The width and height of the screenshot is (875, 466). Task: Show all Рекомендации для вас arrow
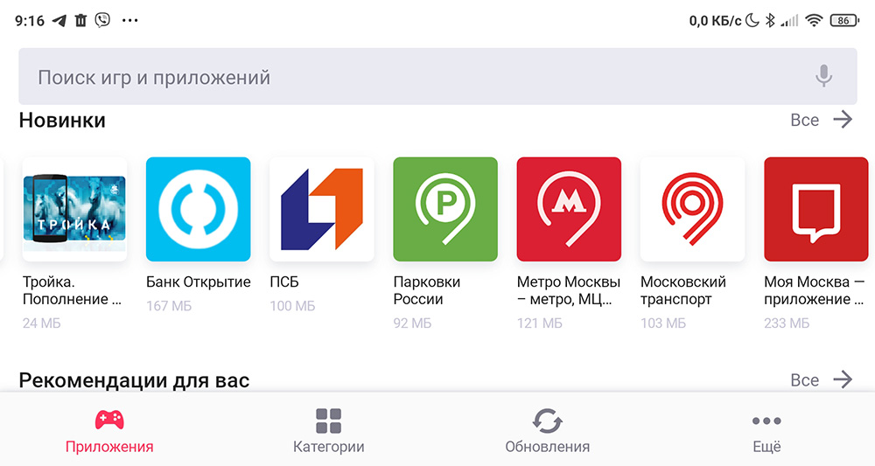click(x=822, y=379)
